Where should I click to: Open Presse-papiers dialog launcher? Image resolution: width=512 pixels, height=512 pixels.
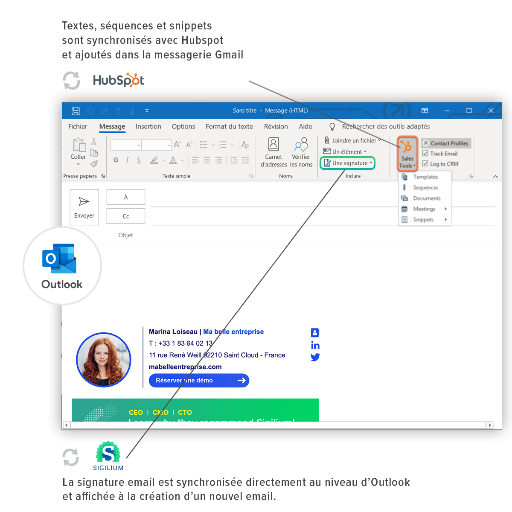click(103, 176)
